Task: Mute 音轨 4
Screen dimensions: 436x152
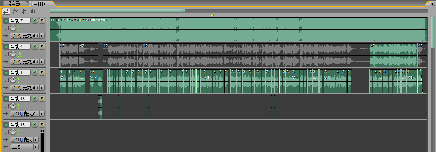Action: pyautogui.click(x=35, y=47)
